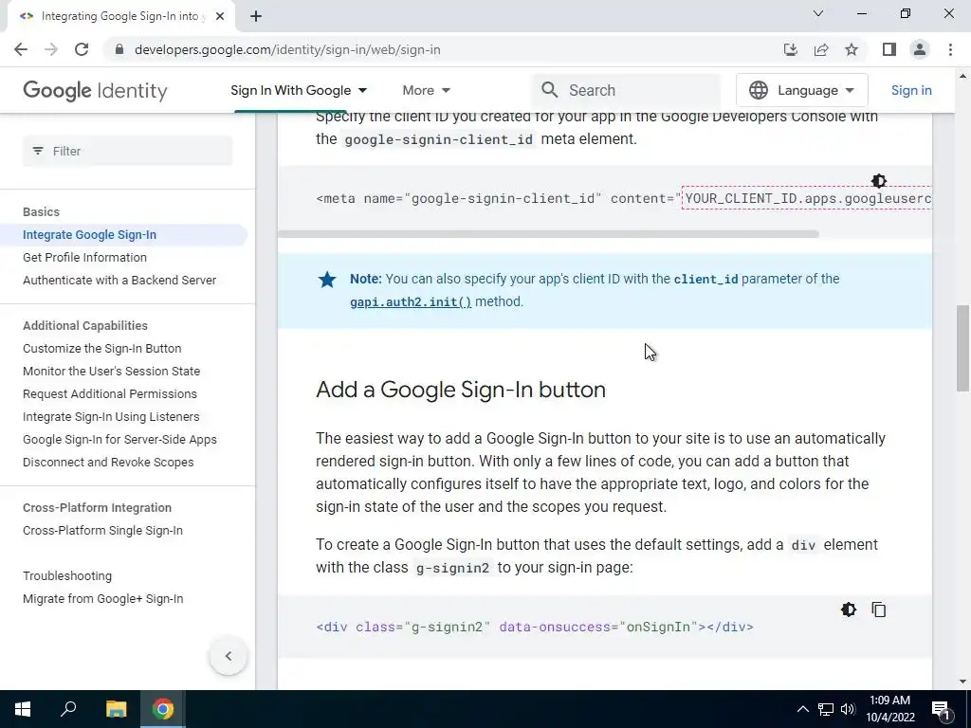The height and width of the screenshot is (728, 971).
Task: Click the Cross-Platform Integration heading
Action: [98, 508]
